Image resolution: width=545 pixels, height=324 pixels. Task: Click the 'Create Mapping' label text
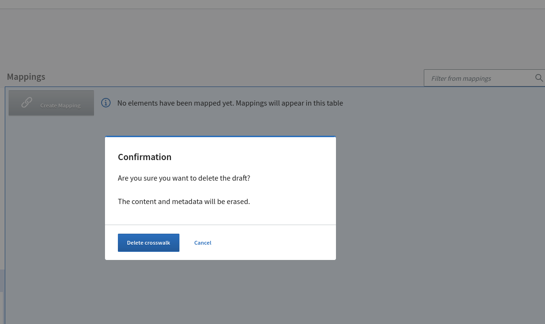click(x=60, y=106)
